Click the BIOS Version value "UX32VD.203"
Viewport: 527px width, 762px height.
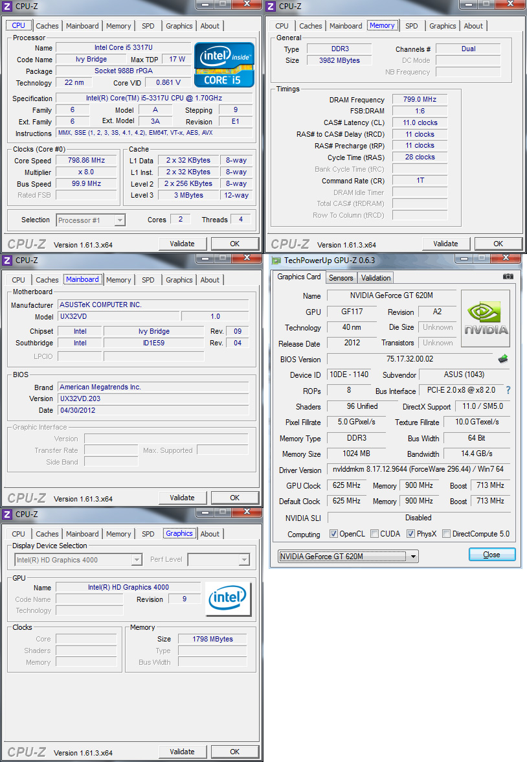click(153, 398)
